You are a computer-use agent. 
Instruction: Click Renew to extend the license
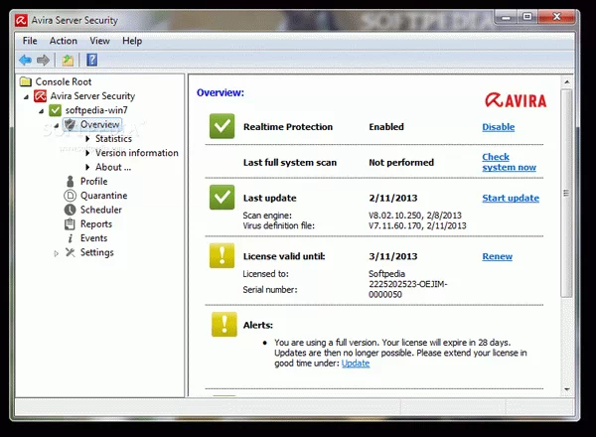point(497,256)
